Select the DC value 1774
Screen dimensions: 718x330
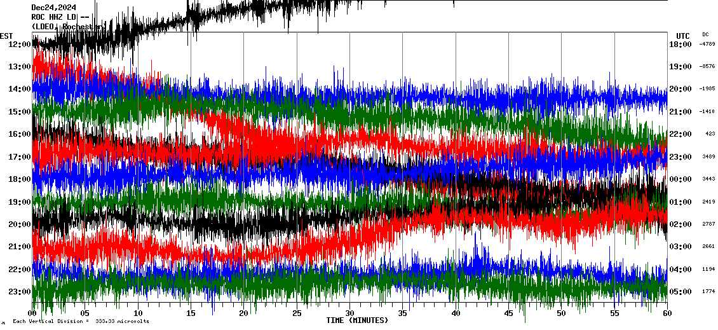pos(708,292)
